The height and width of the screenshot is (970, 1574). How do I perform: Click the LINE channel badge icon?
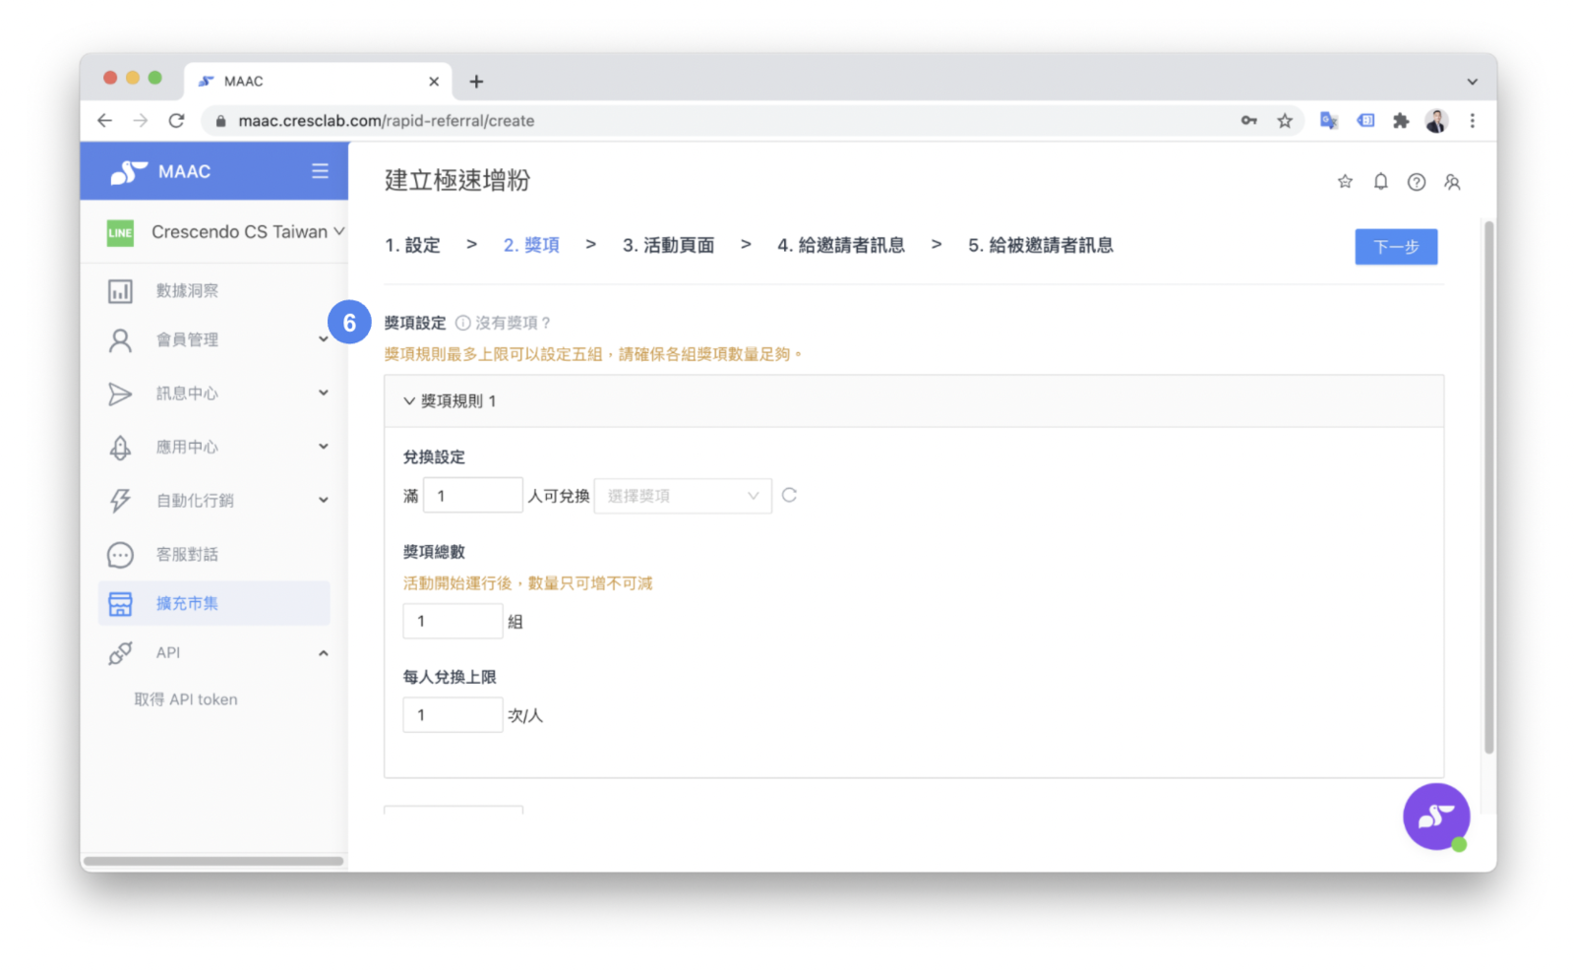pos(120,233)
